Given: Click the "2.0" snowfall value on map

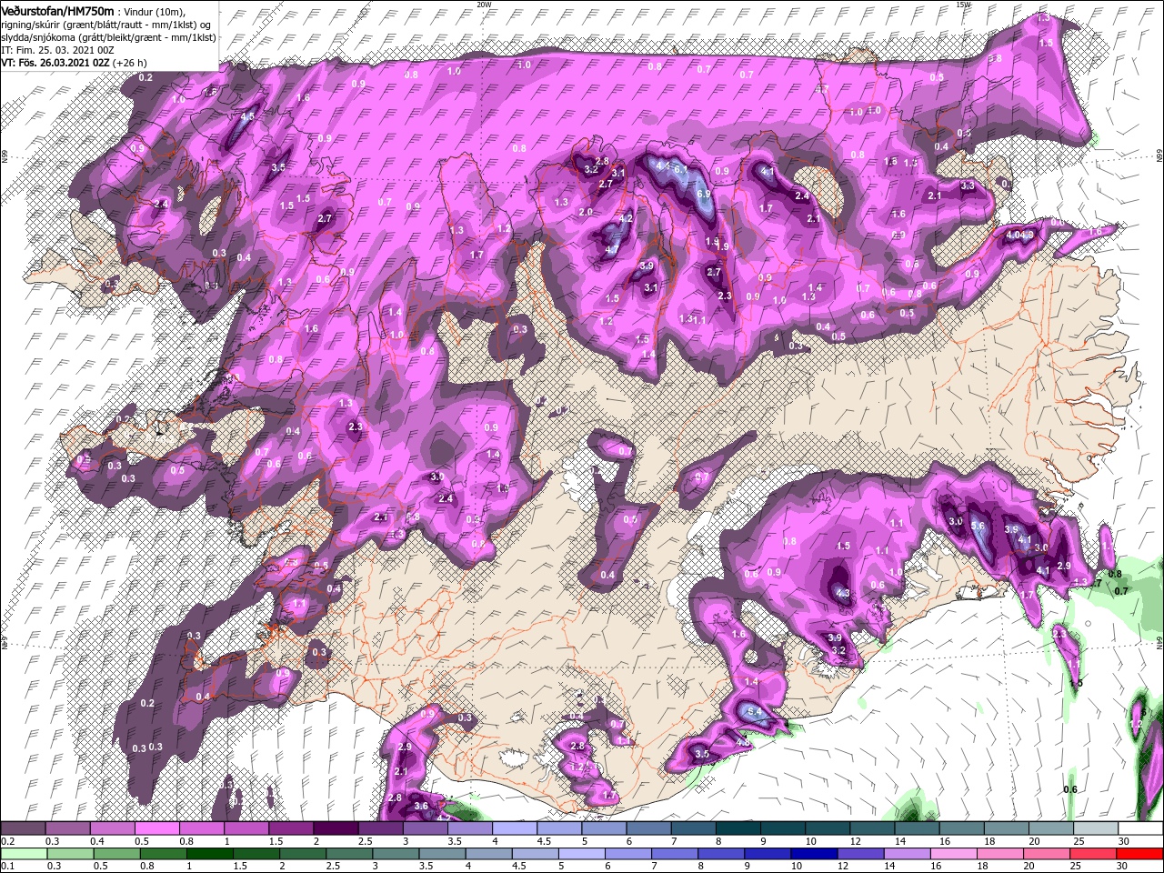Looking at the screenshot, I should [x=586, y=212].
